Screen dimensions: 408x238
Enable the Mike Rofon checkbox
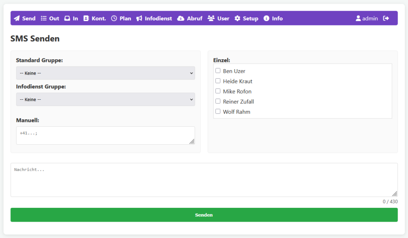click(x=218, y=91)
